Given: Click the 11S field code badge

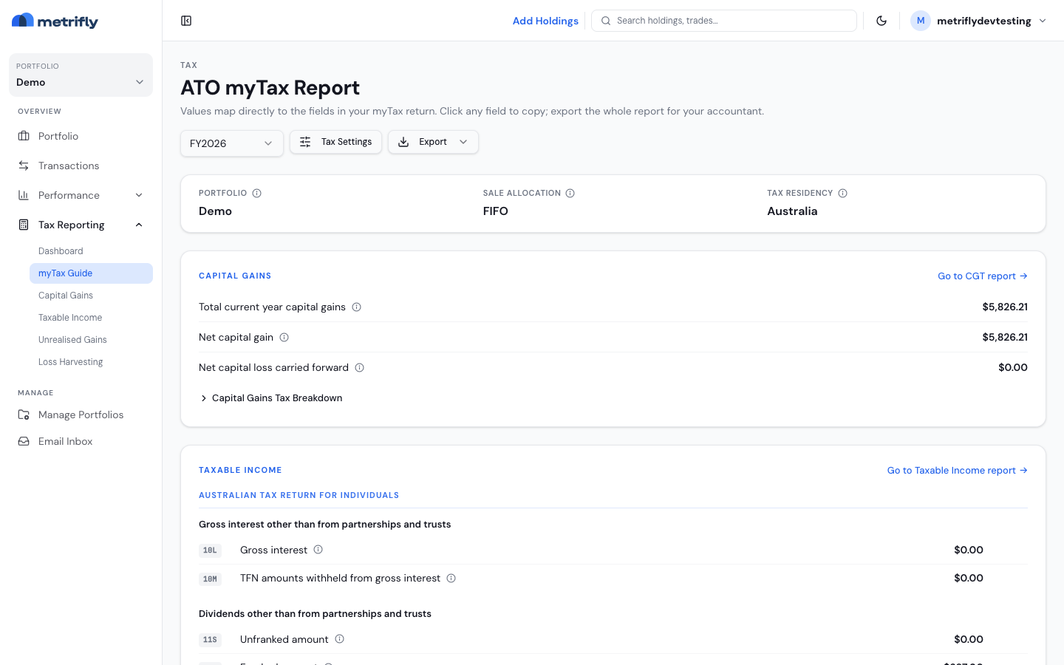Looking at the screenshot, I should (210, 640).
